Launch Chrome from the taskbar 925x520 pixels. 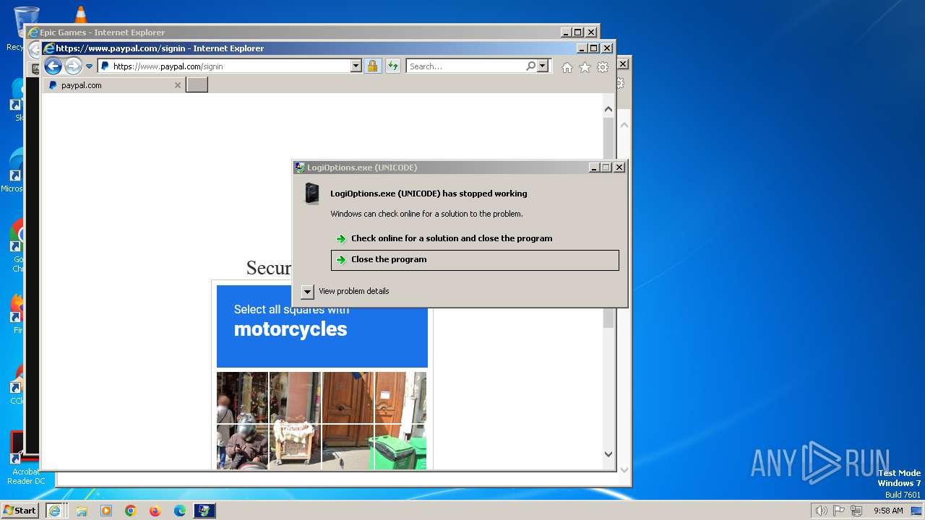point(131,511)
